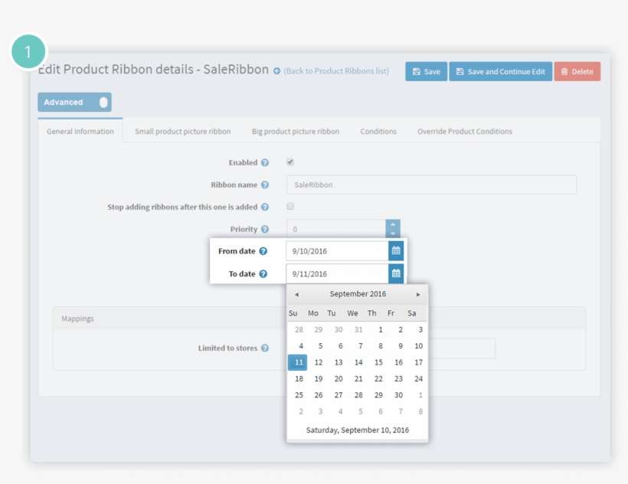Increase Priority with the up stepper arrow
This screenshot has height=484, width=628.
[x=392, y=225]
